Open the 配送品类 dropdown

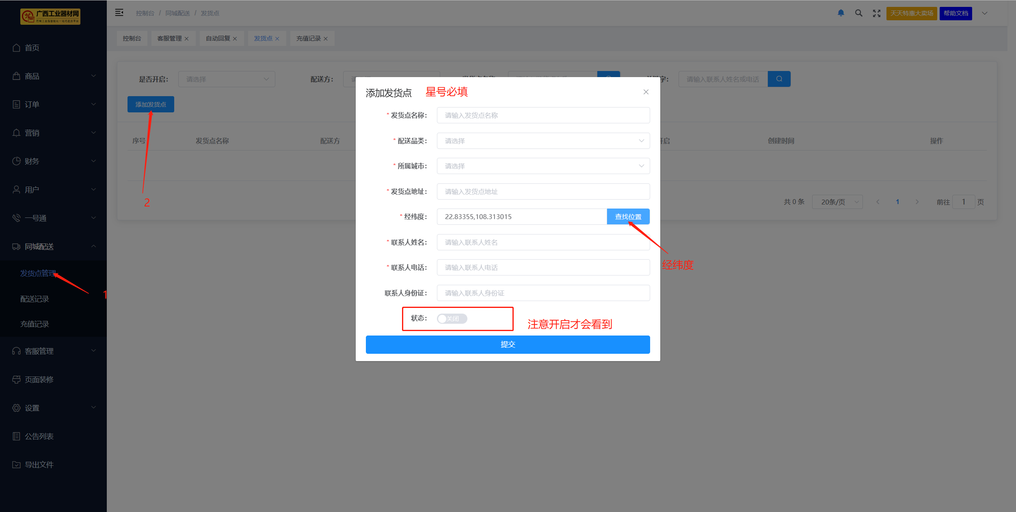click(543, 141)
